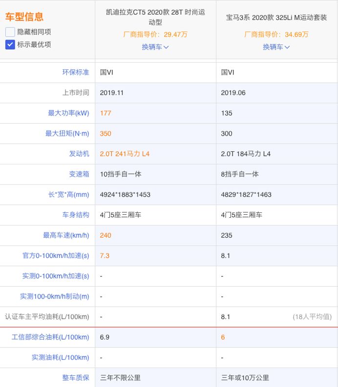Click the 135 power value

[227, 113]
